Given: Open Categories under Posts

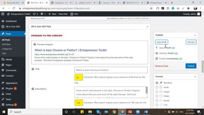Looking at the screenshot, I should (7, 49).
